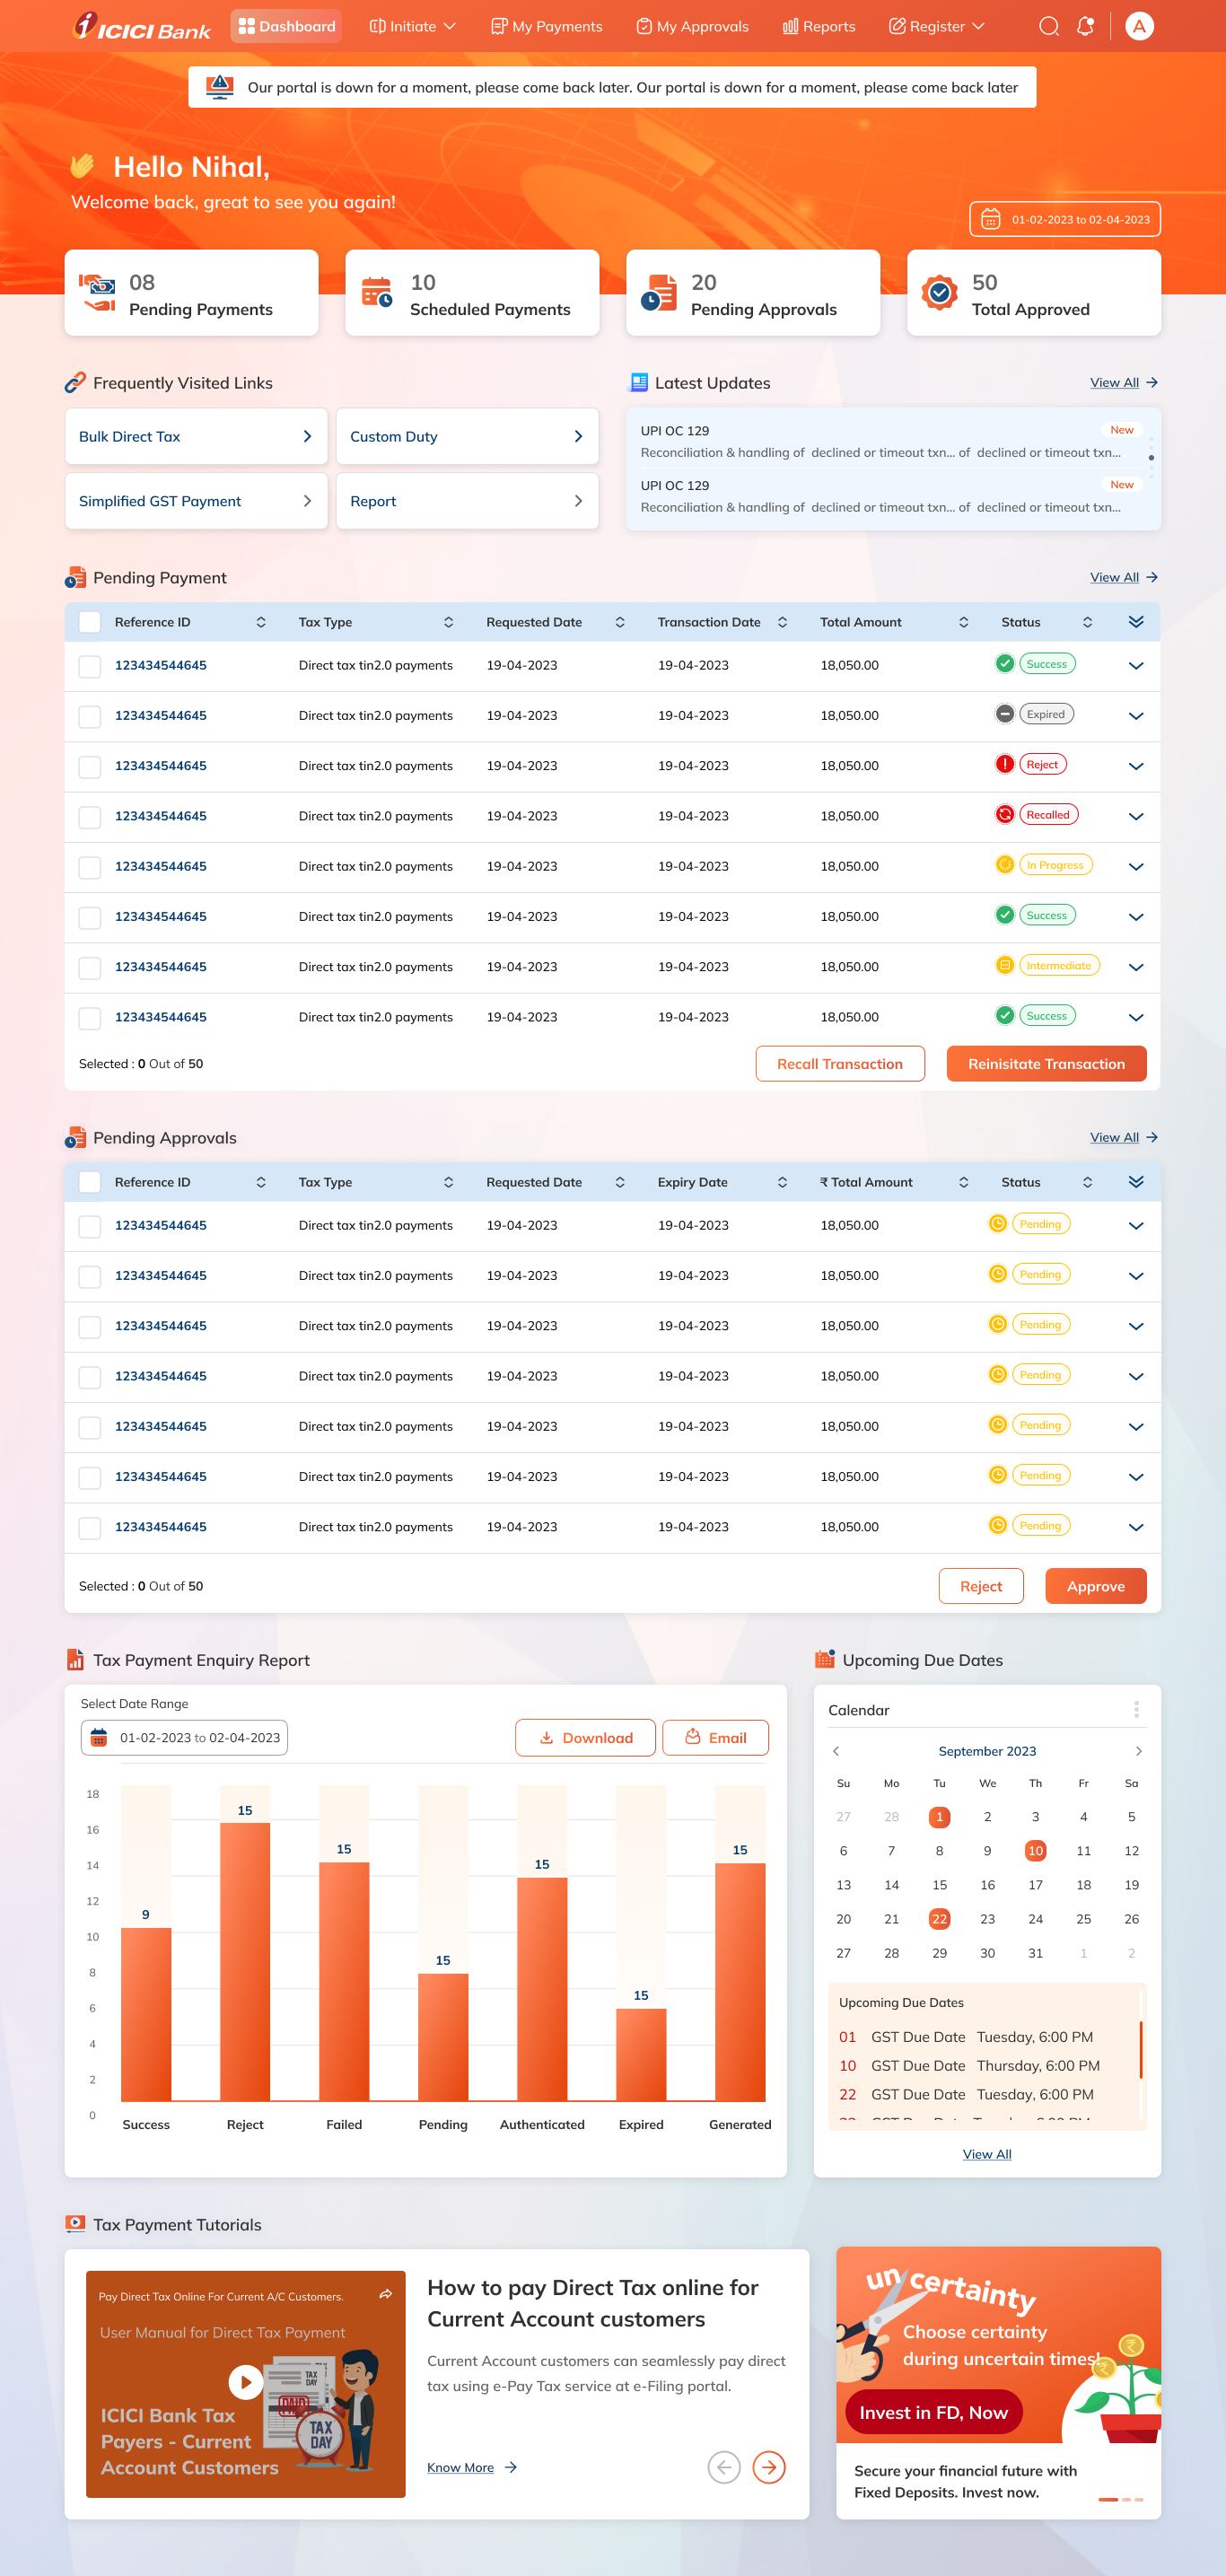
Task: Open user avatar 'A' profile
Action: coord(1139,26)
